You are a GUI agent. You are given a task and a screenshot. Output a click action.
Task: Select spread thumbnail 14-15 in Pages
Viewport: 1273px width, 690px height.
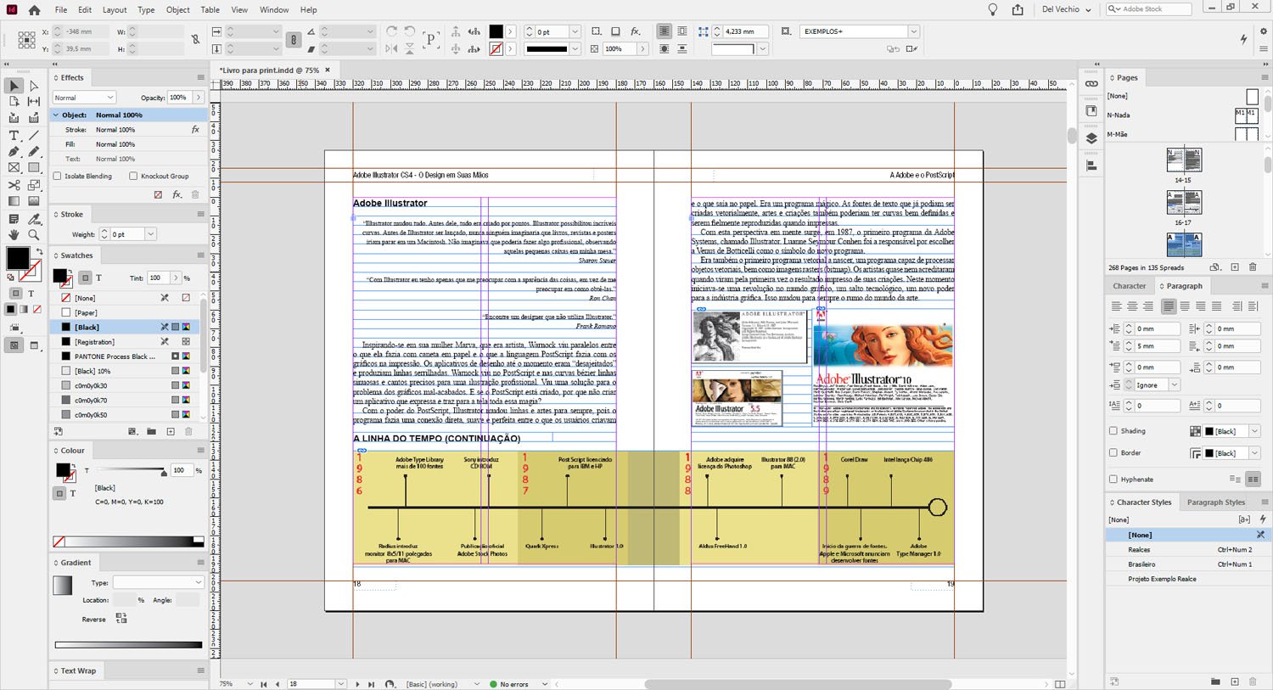1183,159
